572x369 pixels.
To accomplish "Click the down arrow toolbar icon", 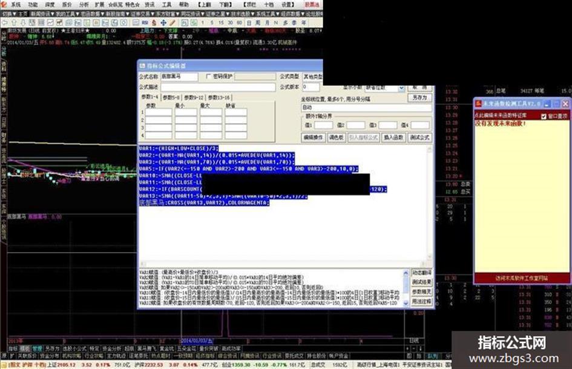I will [23, 22].
